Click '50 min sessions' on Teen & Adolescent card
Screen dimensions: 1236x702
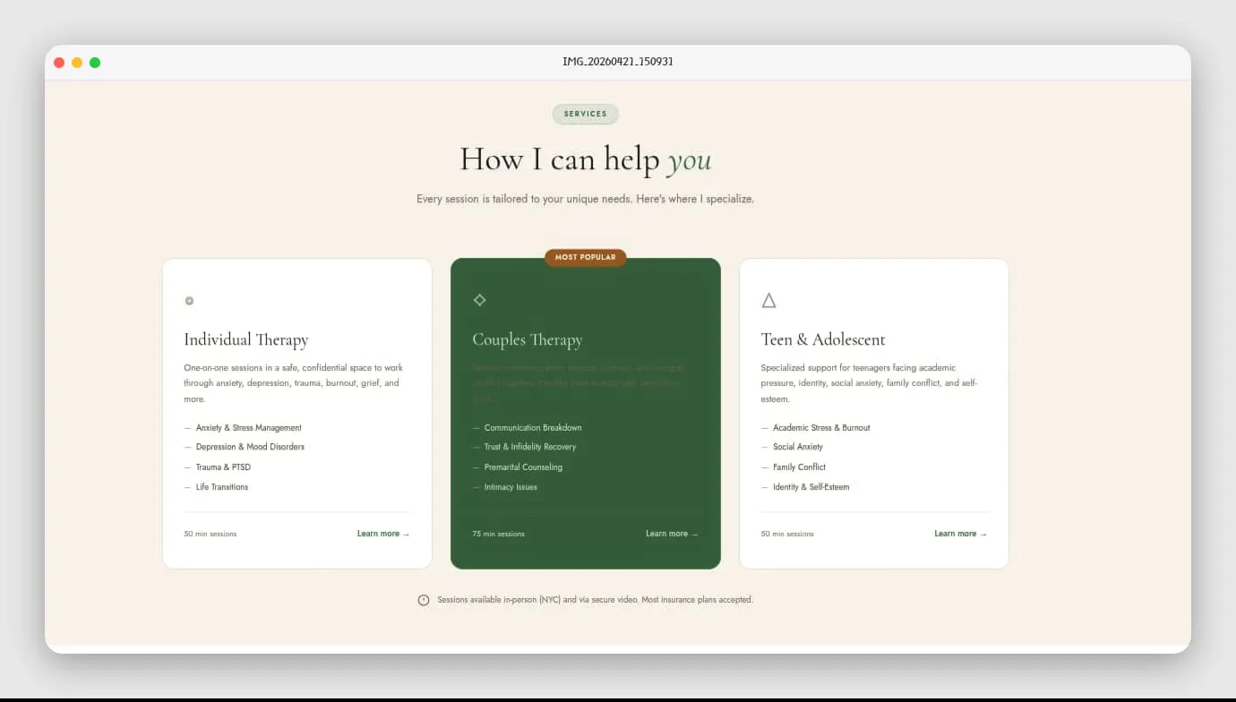click(x=787, y=534)
